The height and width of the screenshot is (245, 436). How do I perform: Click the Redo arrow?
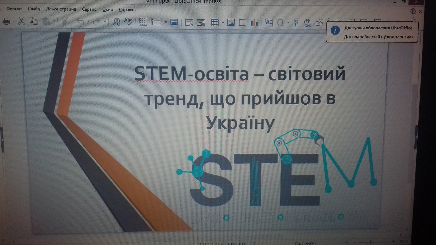pyautogui.click(x=96, y=21)
